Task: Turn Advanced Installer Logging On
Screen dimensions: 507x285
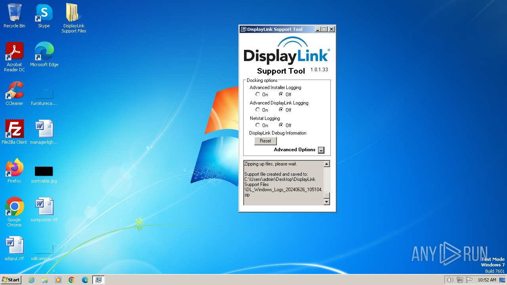Action: coord(258,94)
